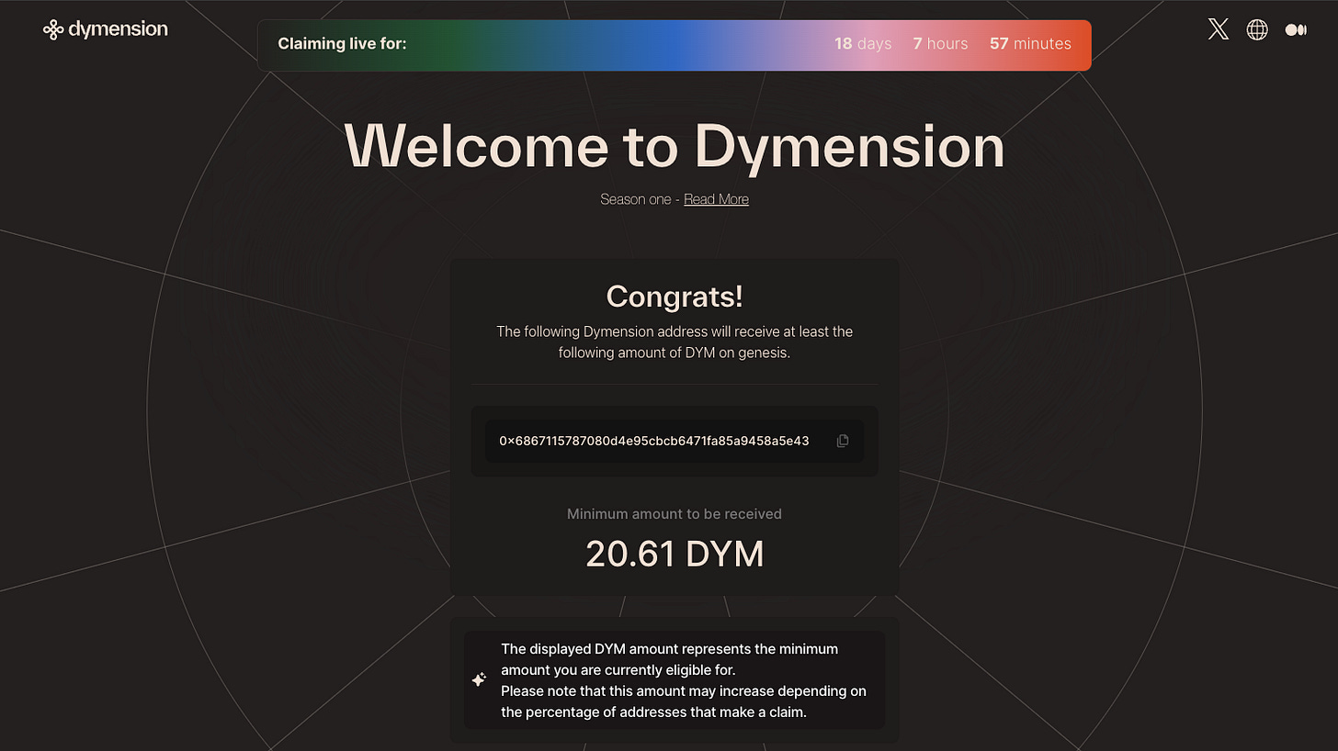
Task: Open the X (Twitter) social icon
Action: point(1219,29)
